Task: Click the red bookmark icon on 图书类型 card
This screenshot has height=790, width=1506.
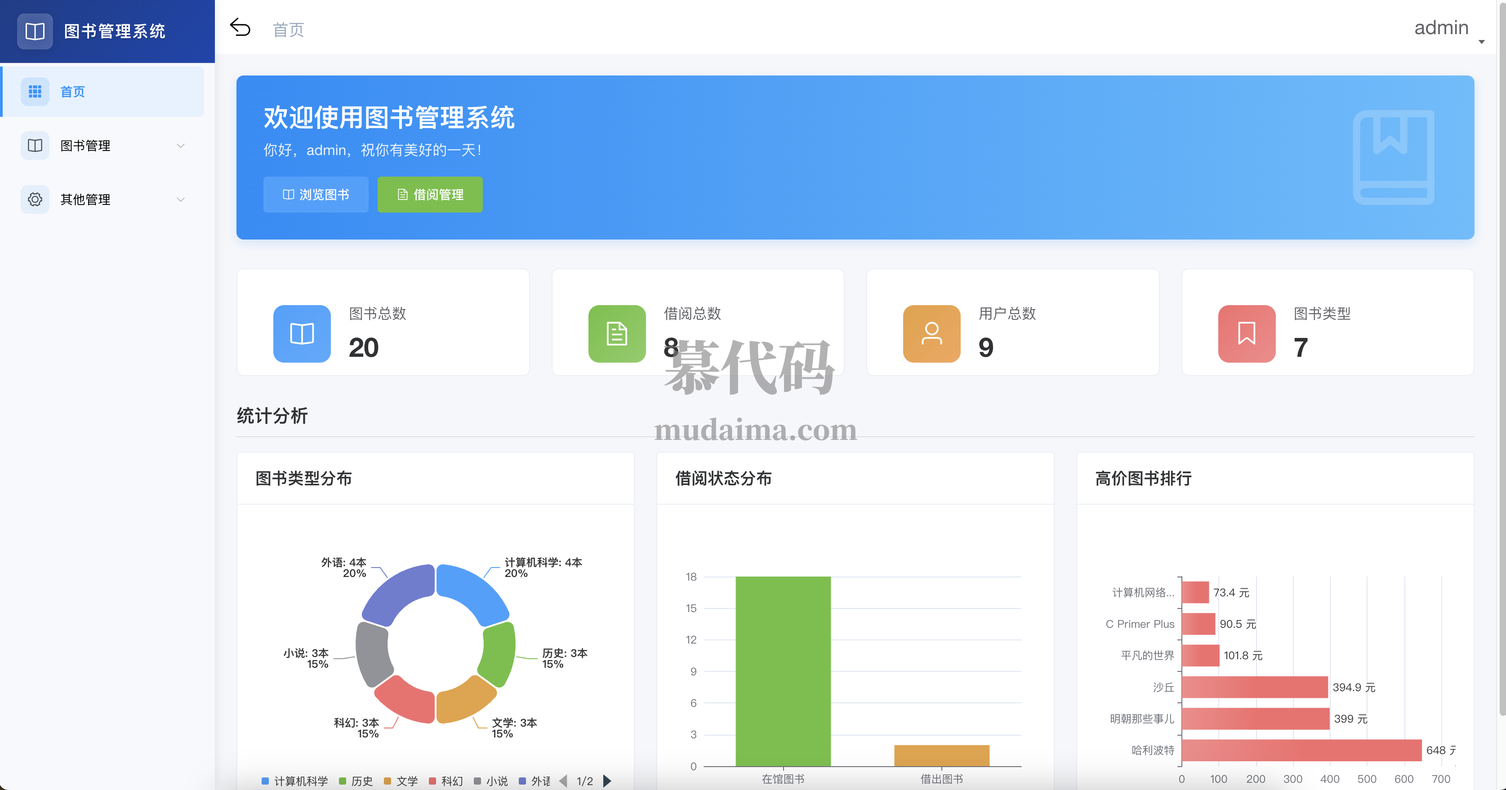Action: click(x=1247, y=333)
